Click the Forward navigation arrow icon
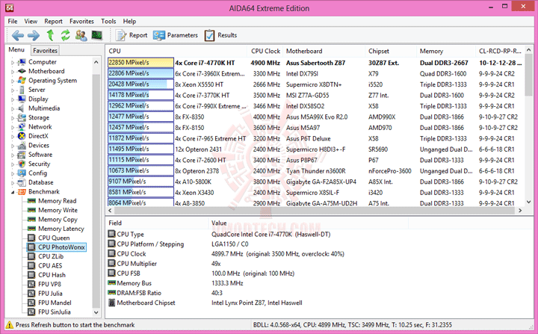The height and width of the screenshot is (334, 538). 34,35
